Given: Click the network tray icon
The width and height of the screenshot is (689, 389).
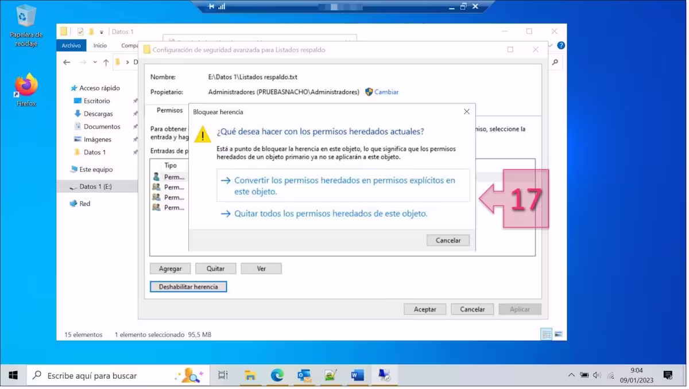Looking at the screenshot, I should click(610, 375).
